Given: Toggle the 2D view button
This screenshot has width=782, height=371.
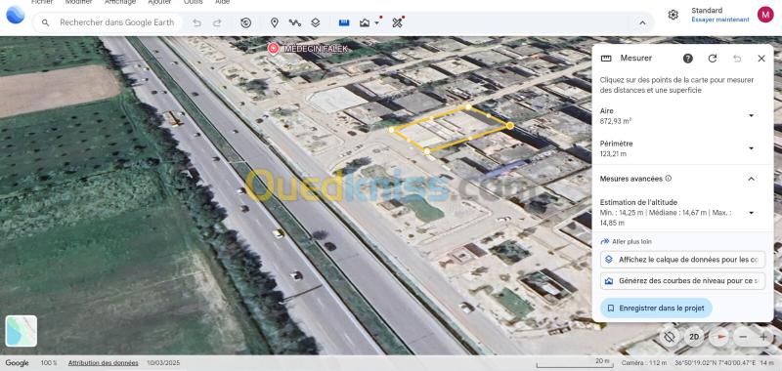Looking at the screenshot, I should [x=694, y=337].
